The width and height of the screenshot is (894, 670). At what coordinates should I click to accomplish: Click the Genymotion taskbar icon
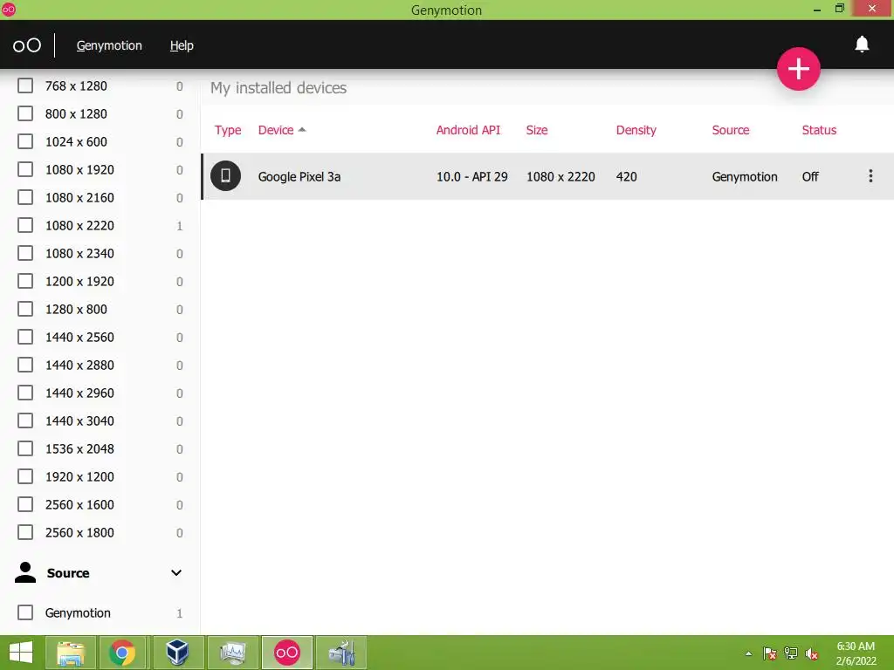pyautogui.click(x=286, y=653)
